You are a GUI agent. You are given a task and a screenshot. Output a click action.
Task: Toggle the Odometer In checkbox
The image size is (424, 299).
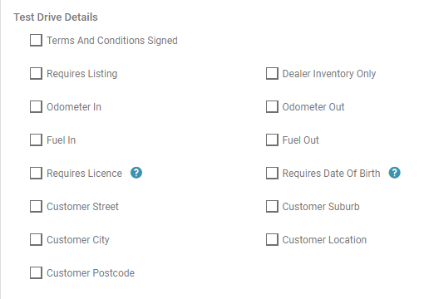click(x=36, y=106)
